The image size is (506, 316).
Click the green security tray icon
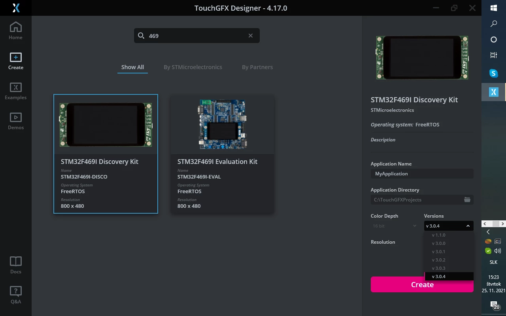pyautogui.click(x=488, y=251)
